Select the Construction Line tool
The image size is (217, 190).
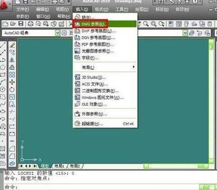[x=3, y=52]
